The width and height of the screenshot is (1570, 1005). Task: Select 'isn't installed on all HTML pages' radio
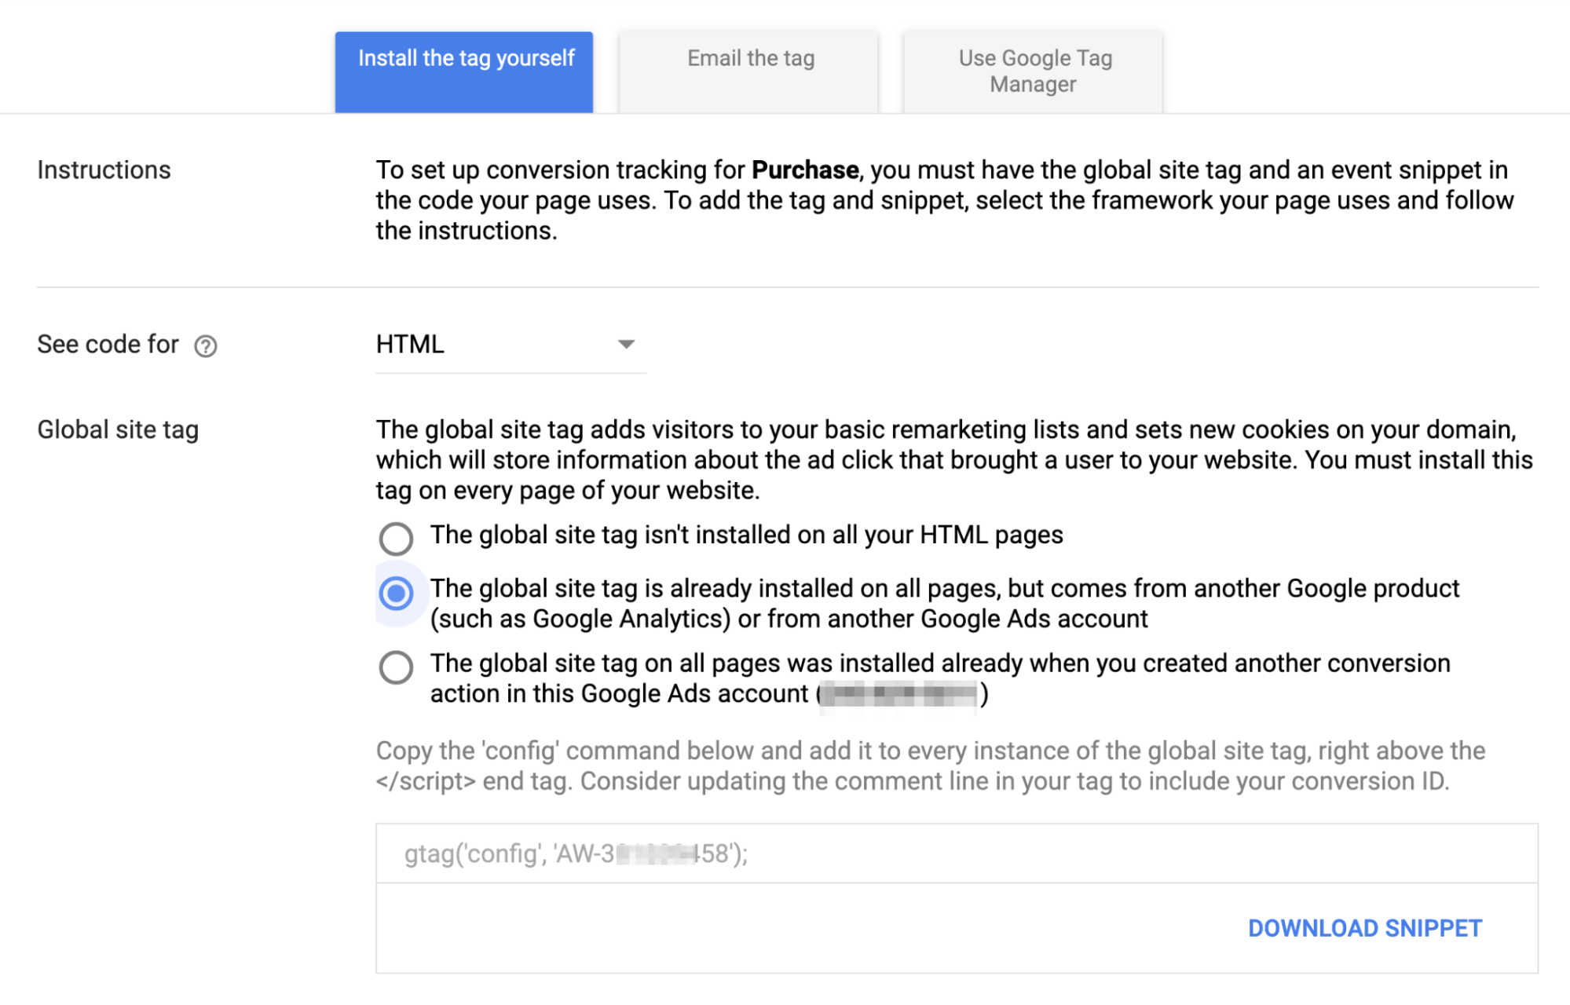click(396, 539)
